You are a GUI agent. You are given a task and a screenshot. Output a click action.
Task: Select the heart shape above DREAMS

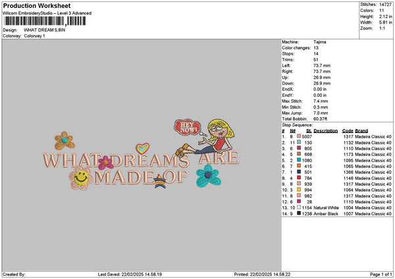(142, 148)
